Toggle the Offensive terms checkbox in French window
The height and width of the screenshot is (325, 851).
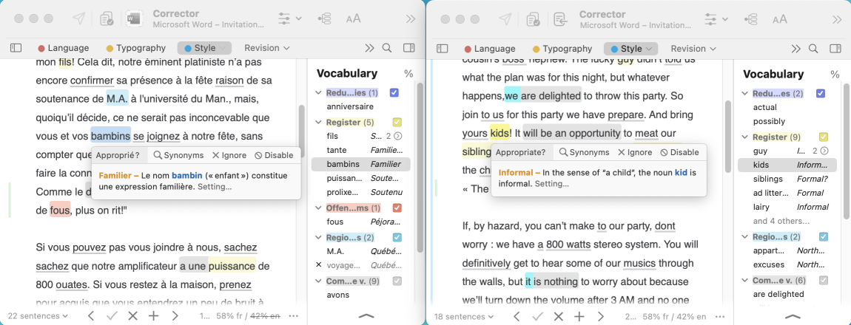(x=397, y=208)
